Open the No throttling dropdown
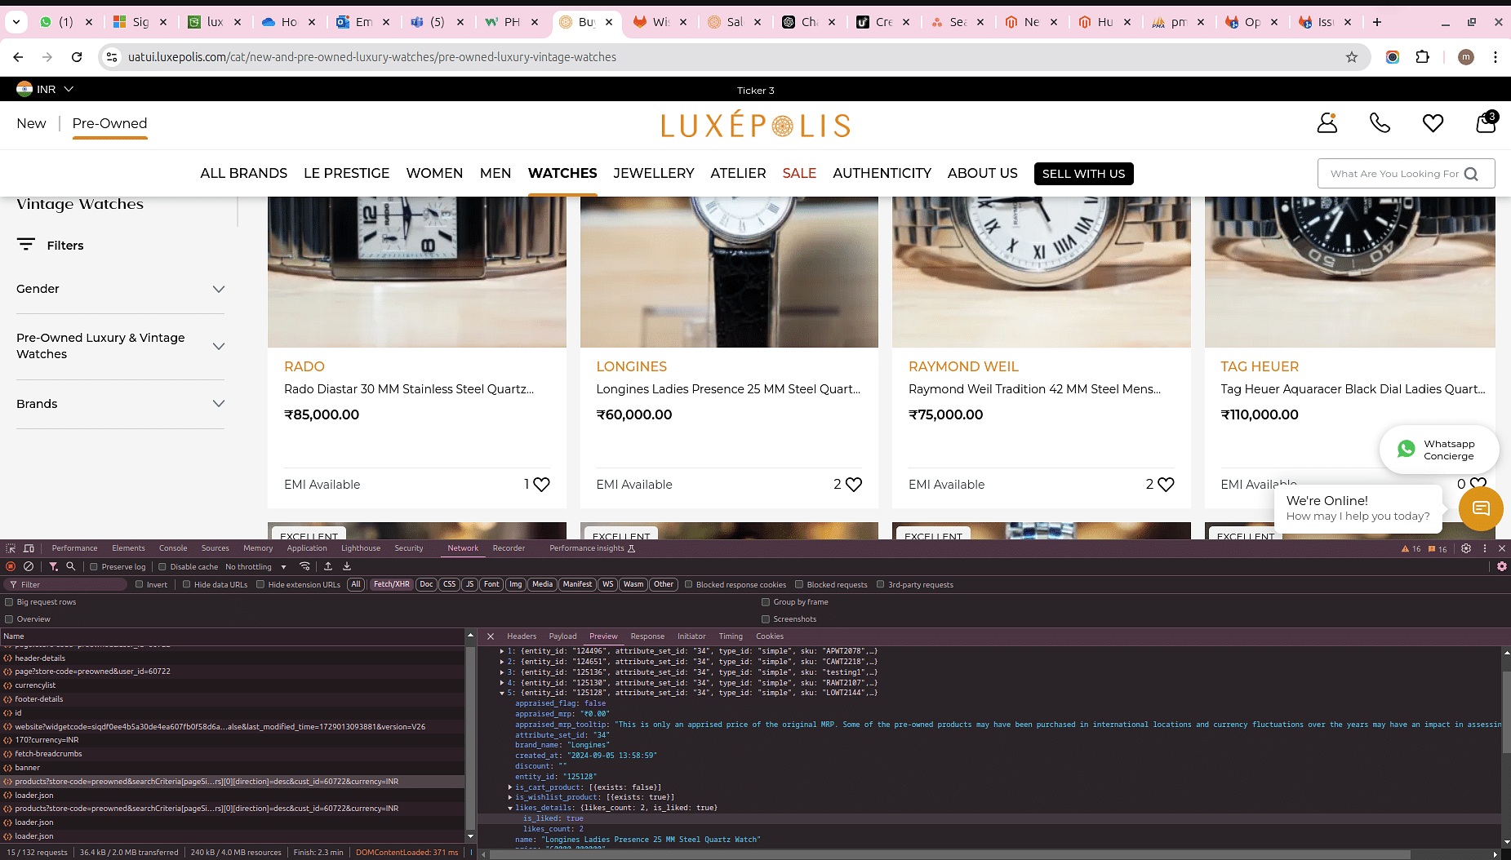 (256, 567)
